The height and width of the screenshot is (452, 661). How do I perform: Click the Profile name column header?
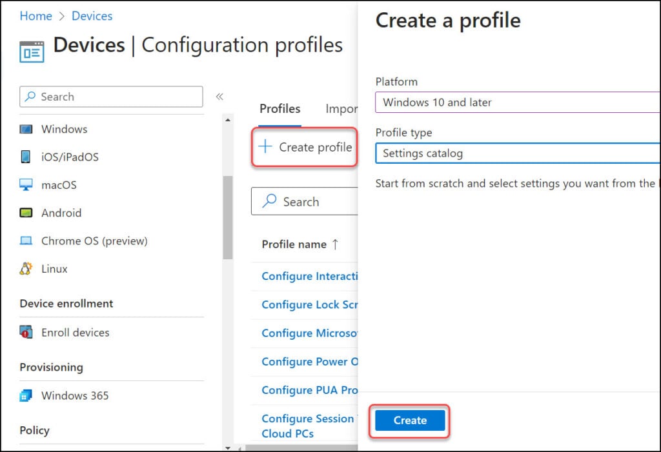click(294, 244)
